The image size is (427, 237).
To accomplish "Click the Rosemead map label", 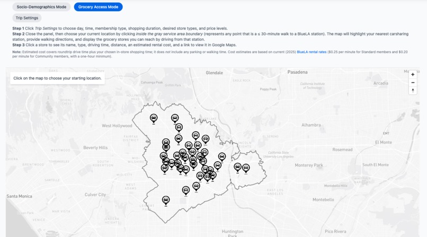I will point(342,150).
